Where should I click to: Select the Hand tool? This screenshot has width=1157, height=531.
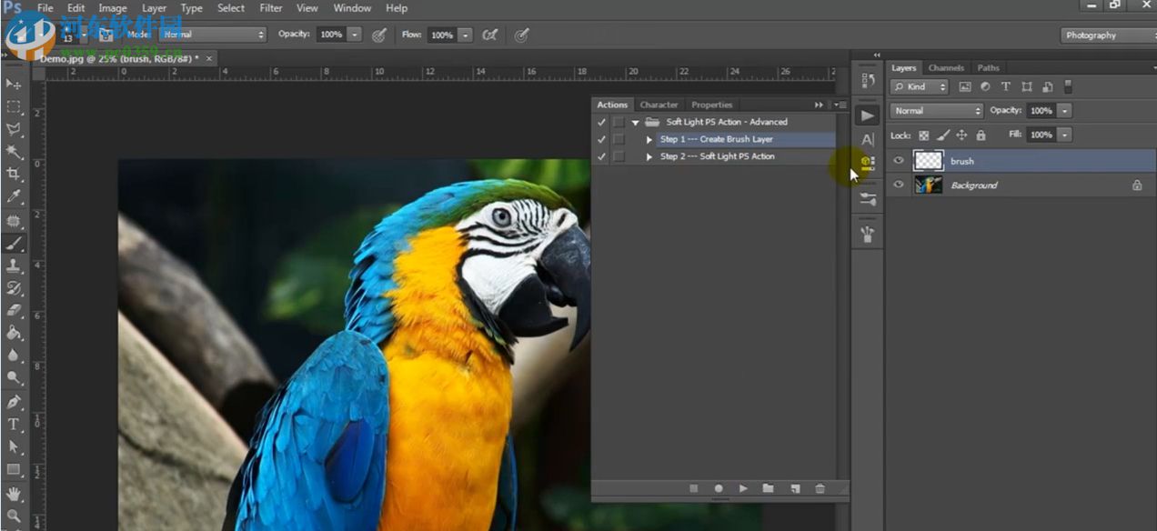click(14, 493)
